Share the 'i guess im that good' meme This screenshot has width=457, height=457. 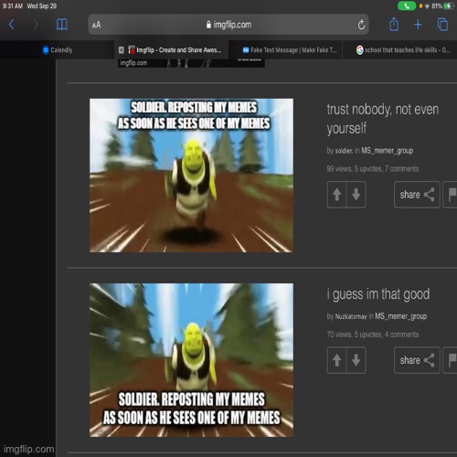[417, 360]
